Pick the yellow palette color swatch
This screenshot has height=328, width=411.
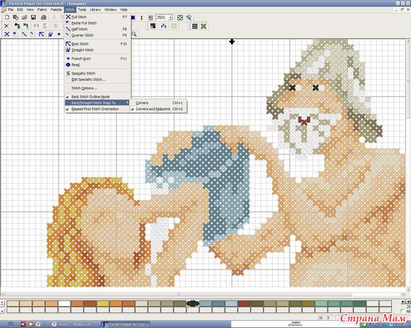103,304
